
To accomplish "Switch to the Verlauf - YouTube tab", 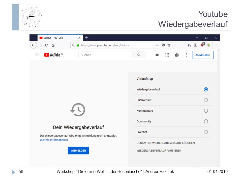I will point(60,38).
